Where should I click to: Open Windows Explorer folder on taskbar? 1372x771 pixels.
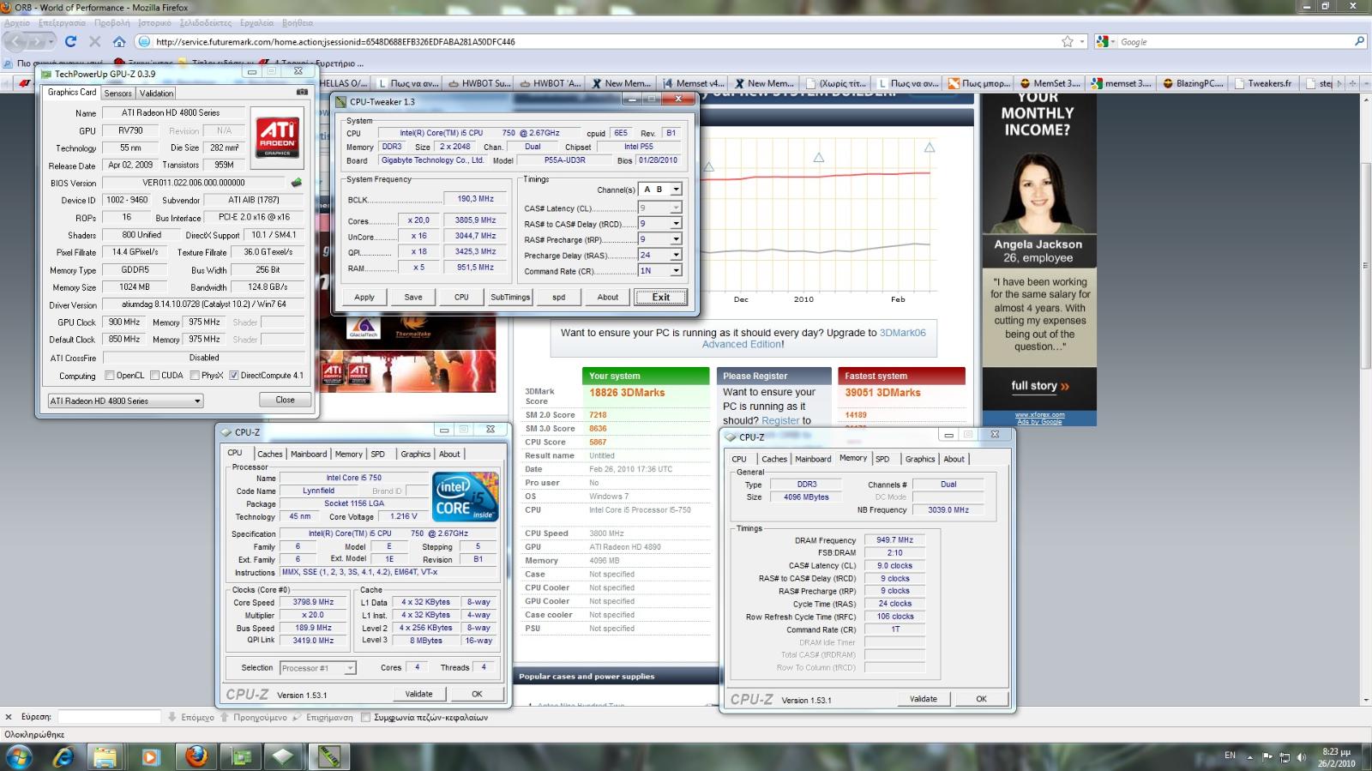[x=105, y=756]
